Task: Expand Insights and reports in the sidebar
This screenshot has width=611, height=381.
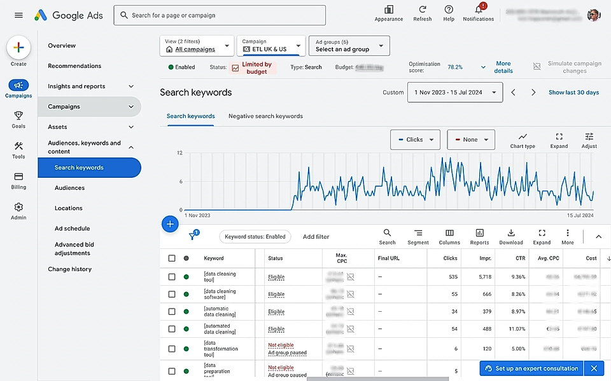Action: pyautogui.click(x=89, y=86)
